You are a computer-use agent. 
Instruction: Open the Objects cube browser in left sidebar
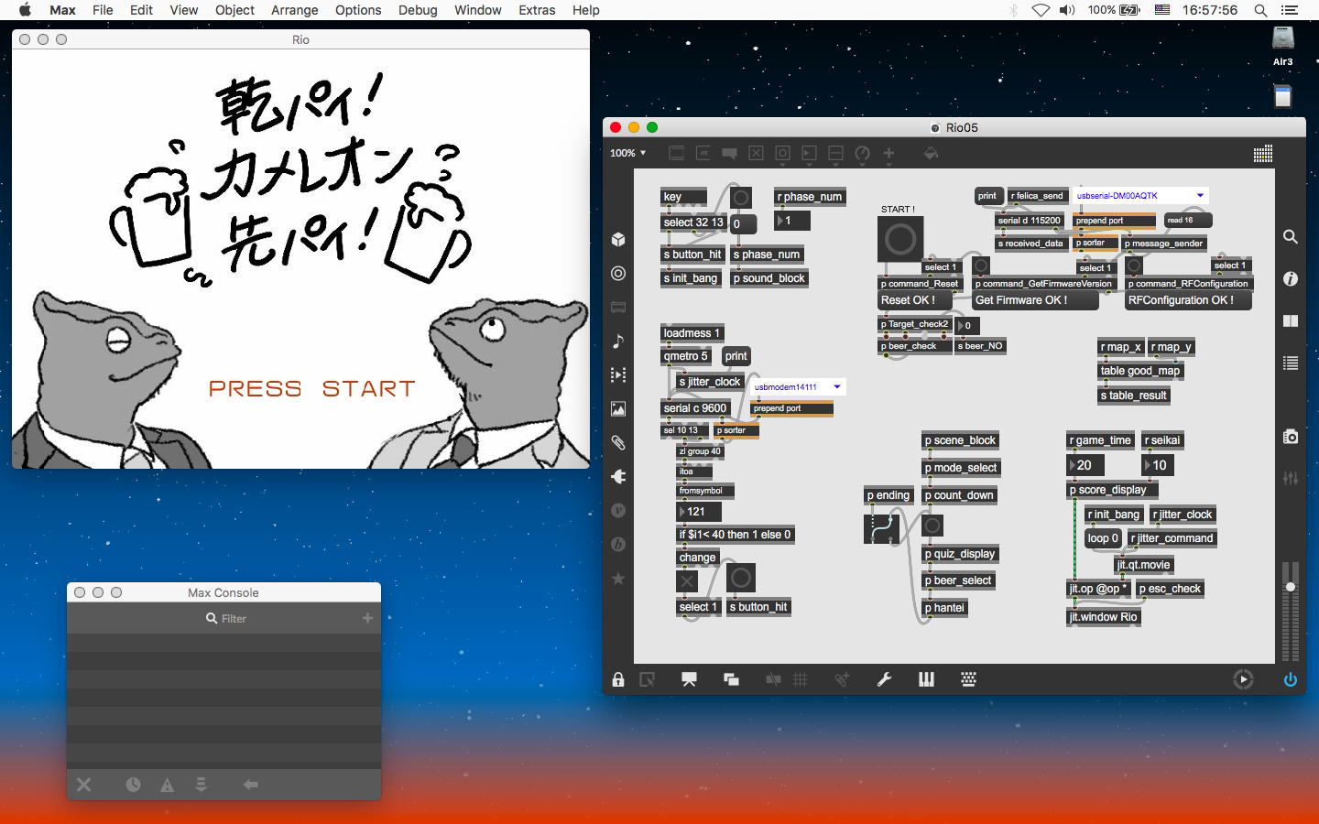click(618, 239)
